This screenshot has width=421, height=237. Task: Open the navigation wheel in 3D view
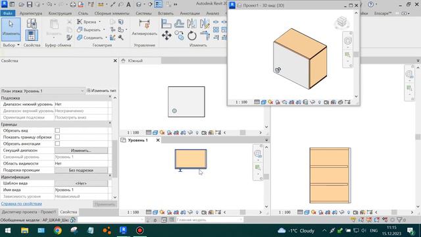(x=348, y=41)
